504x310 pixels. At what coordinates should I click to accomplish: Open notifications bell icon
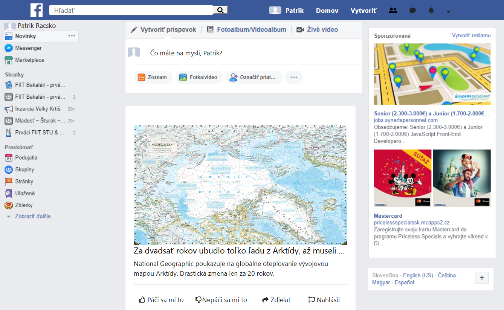tap(431, 11)
